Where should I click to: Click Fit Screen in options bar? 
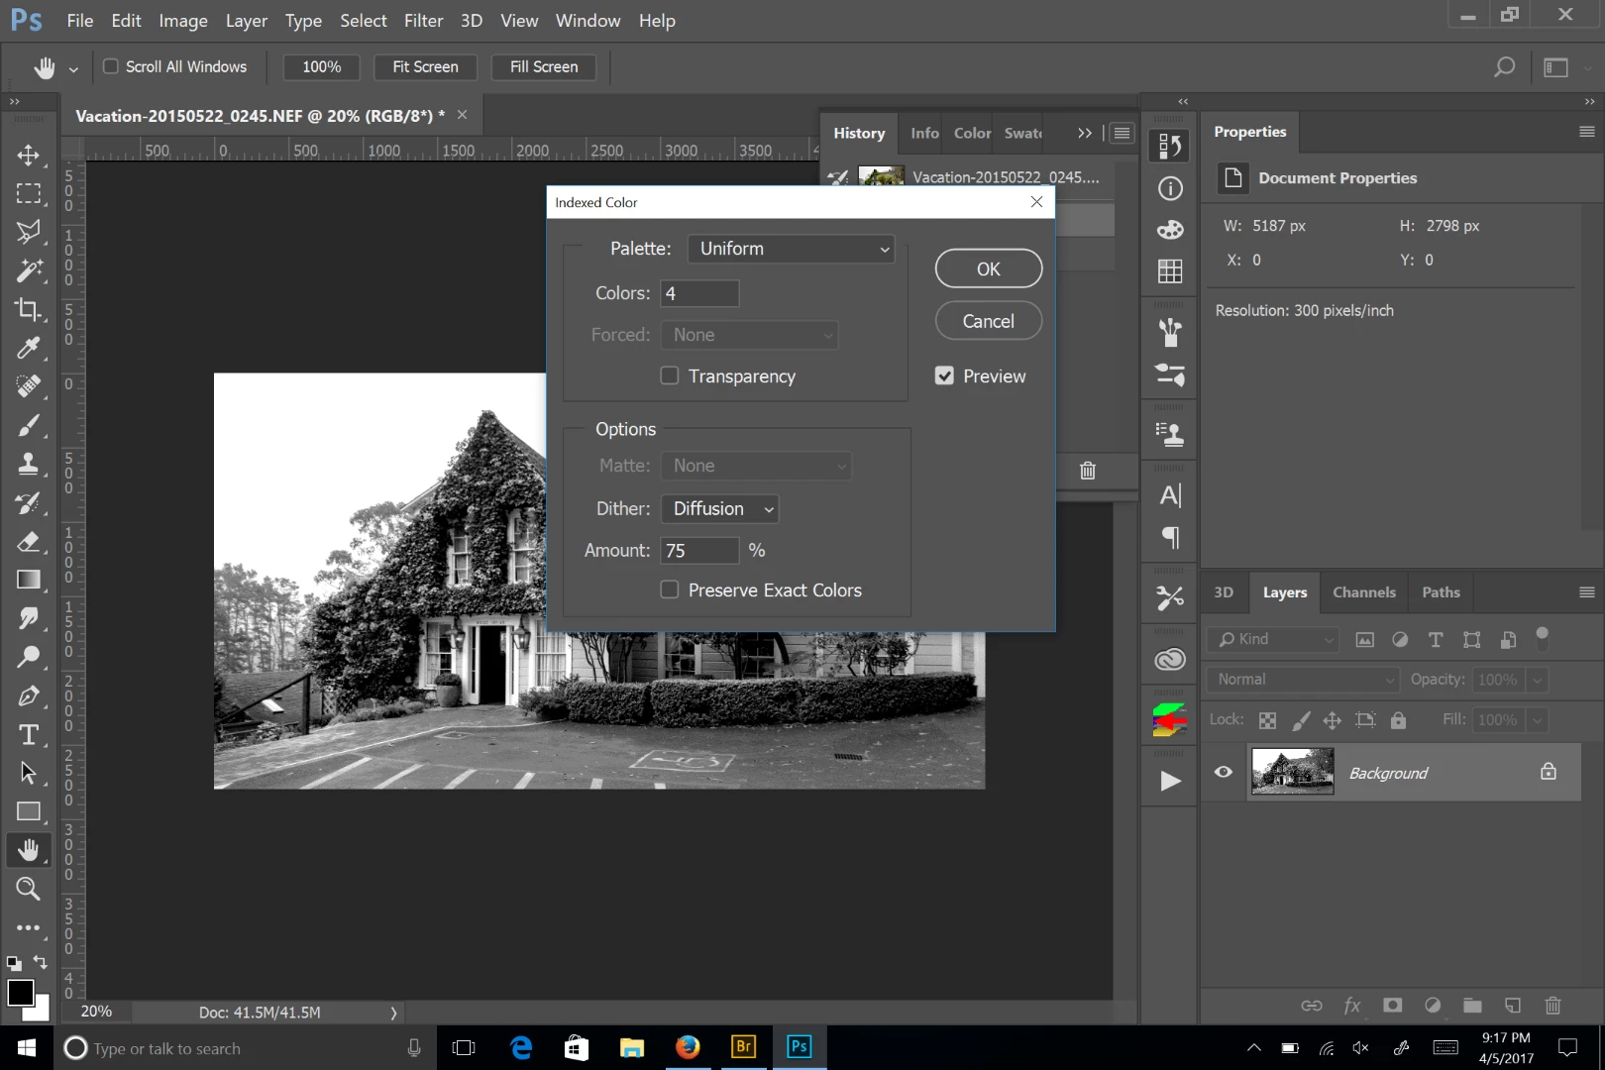425,66
